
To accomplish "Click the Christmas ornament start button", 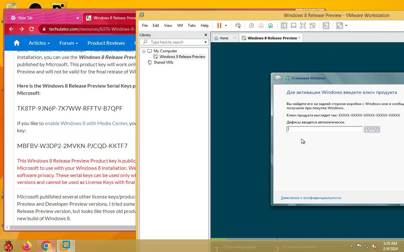I will 8,246.
